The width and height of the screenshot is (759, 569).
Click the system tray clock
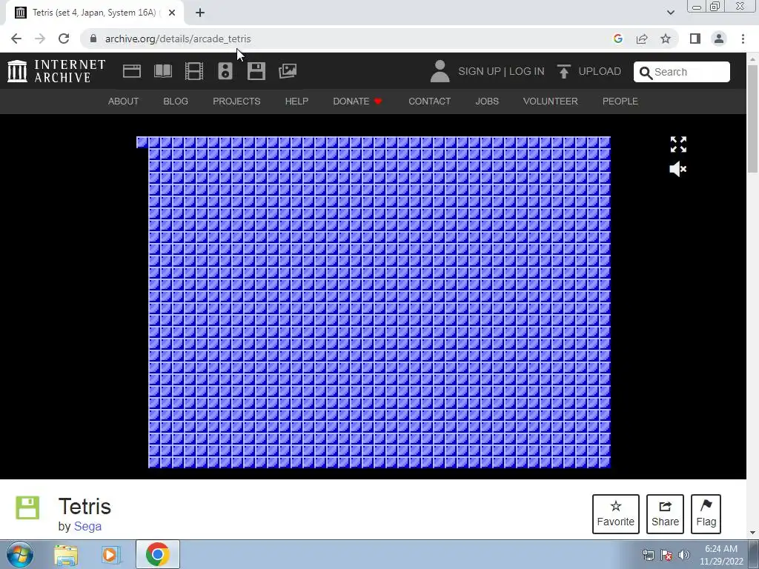click(721, 555)
